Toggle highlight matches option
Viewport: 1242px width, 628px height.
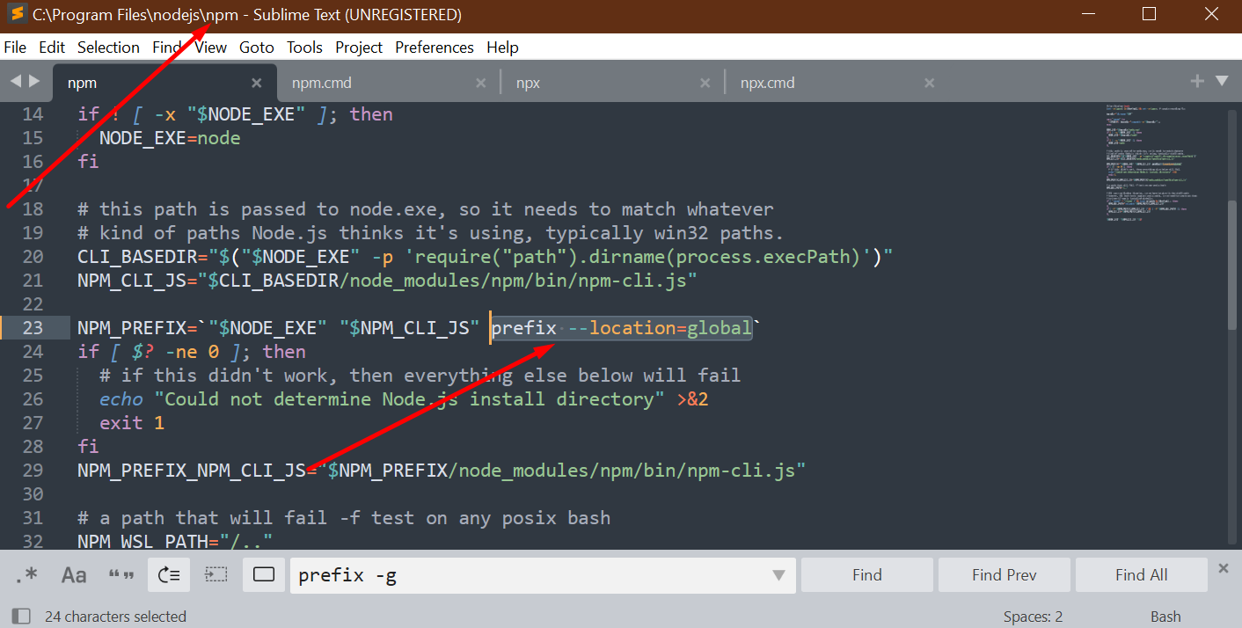tap(264, 574)
